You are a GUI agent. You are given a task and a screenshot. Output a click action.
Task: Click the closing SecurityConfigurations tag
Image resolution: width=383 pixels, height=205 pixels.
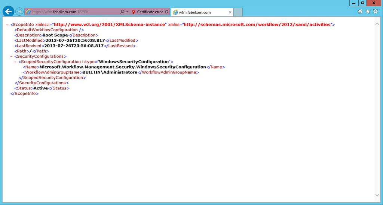pos(42,83)
